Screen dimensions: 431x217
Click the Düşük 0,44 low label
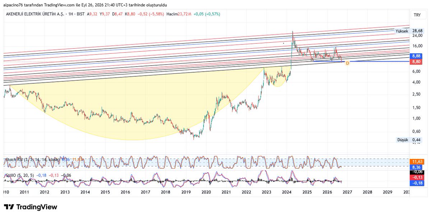pyautogui.click(x=409, y=140)
